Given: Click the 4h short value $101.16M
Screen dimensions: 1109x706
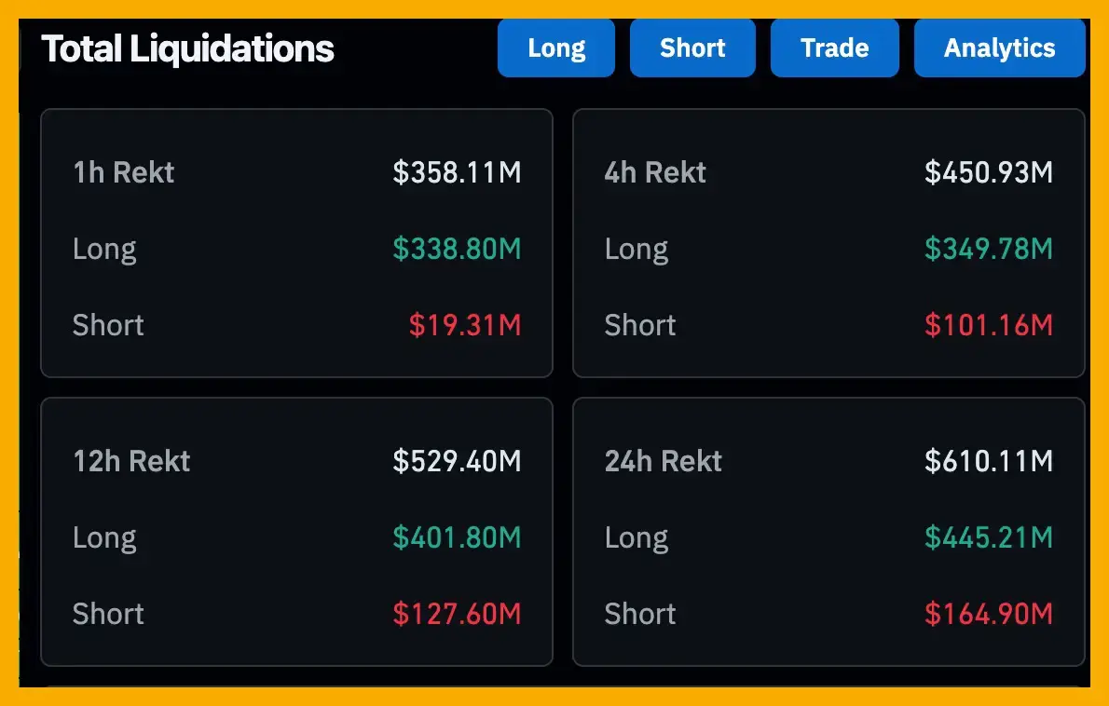Looking at the screenshot, I should pos(989,325).
